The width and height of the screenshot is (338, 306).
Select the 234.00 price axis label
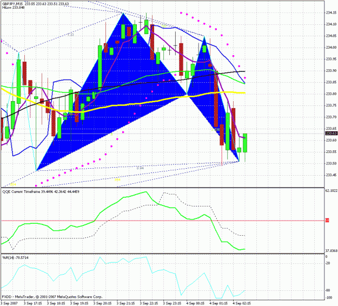pos(331,48)
